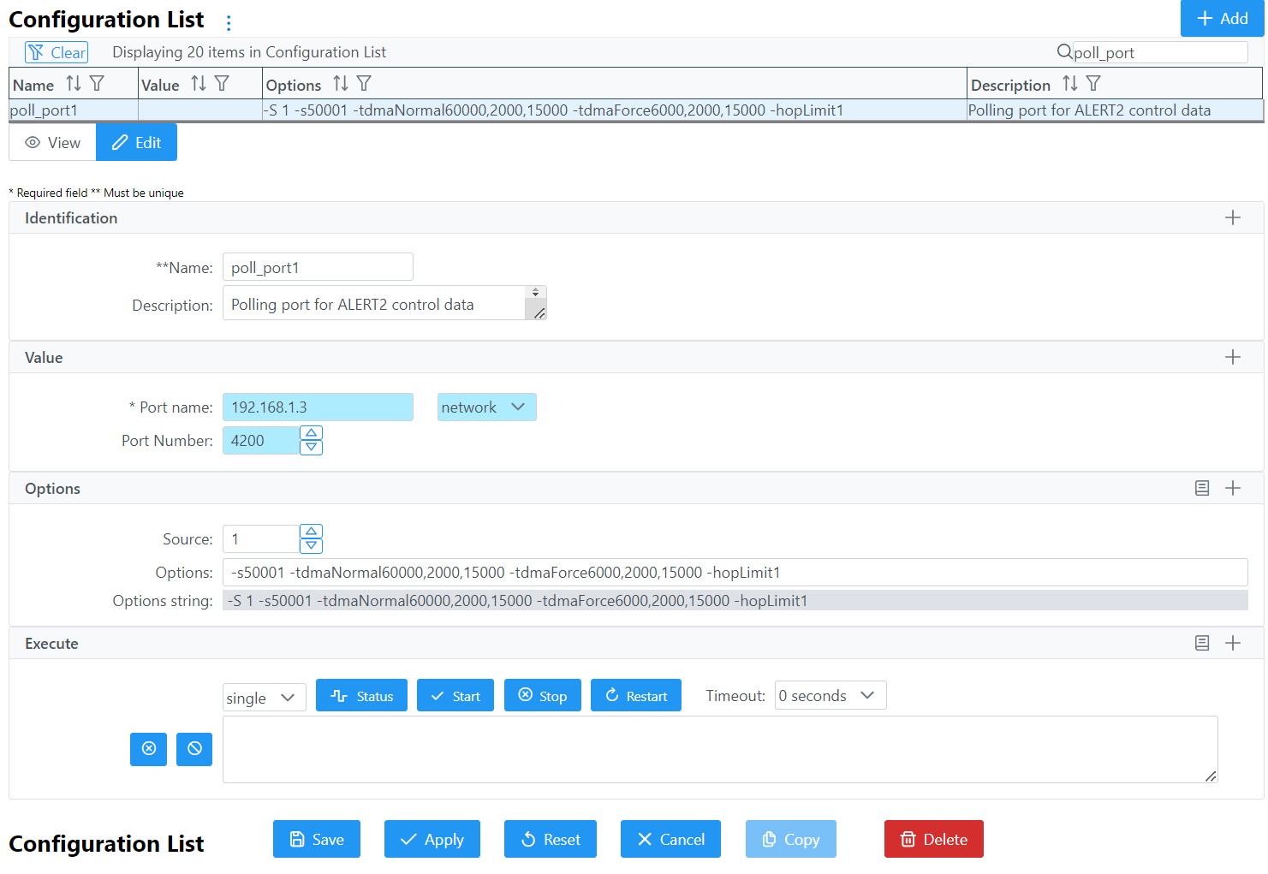Click the three-dot menu beside Configuration List
The width and height of the screenshot is (1268, 874).
point(229,23)
